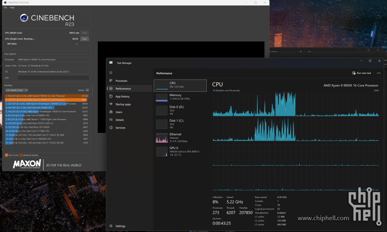This screenshot has width=387, height=232.
Task: Select the Ryzen 7 1700X ranking row
Action: pyautogui.click(x=46, y=119)
